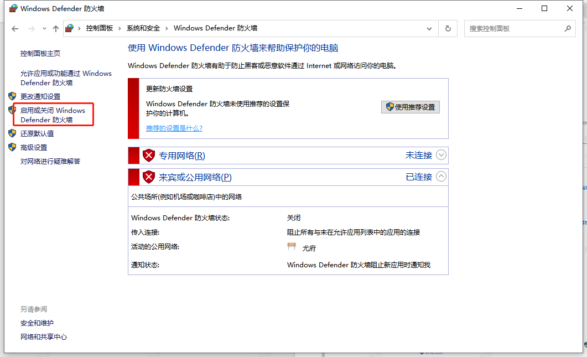Click the 来宾或公用网络(P) heading

[x=195, y=177]
